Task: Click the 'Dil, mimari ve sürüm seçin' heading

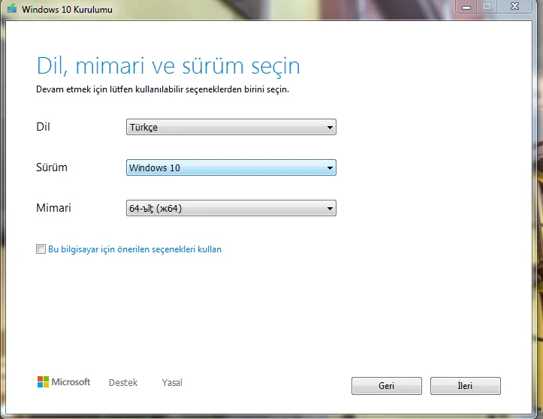Action: point(168,65)
